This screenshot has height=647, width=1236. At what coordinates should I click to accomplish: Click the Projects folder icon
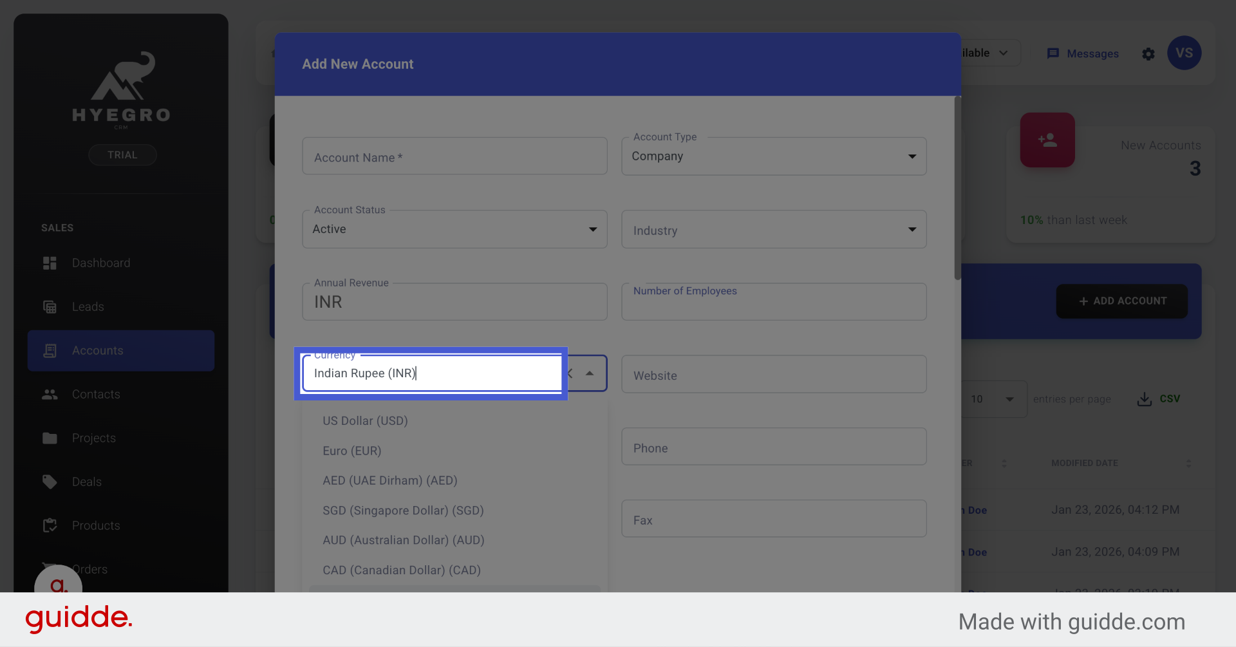(50, 438)
